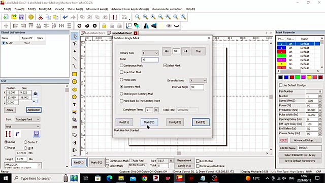Select the Node edit tool
325x183 pixels.
75,43
